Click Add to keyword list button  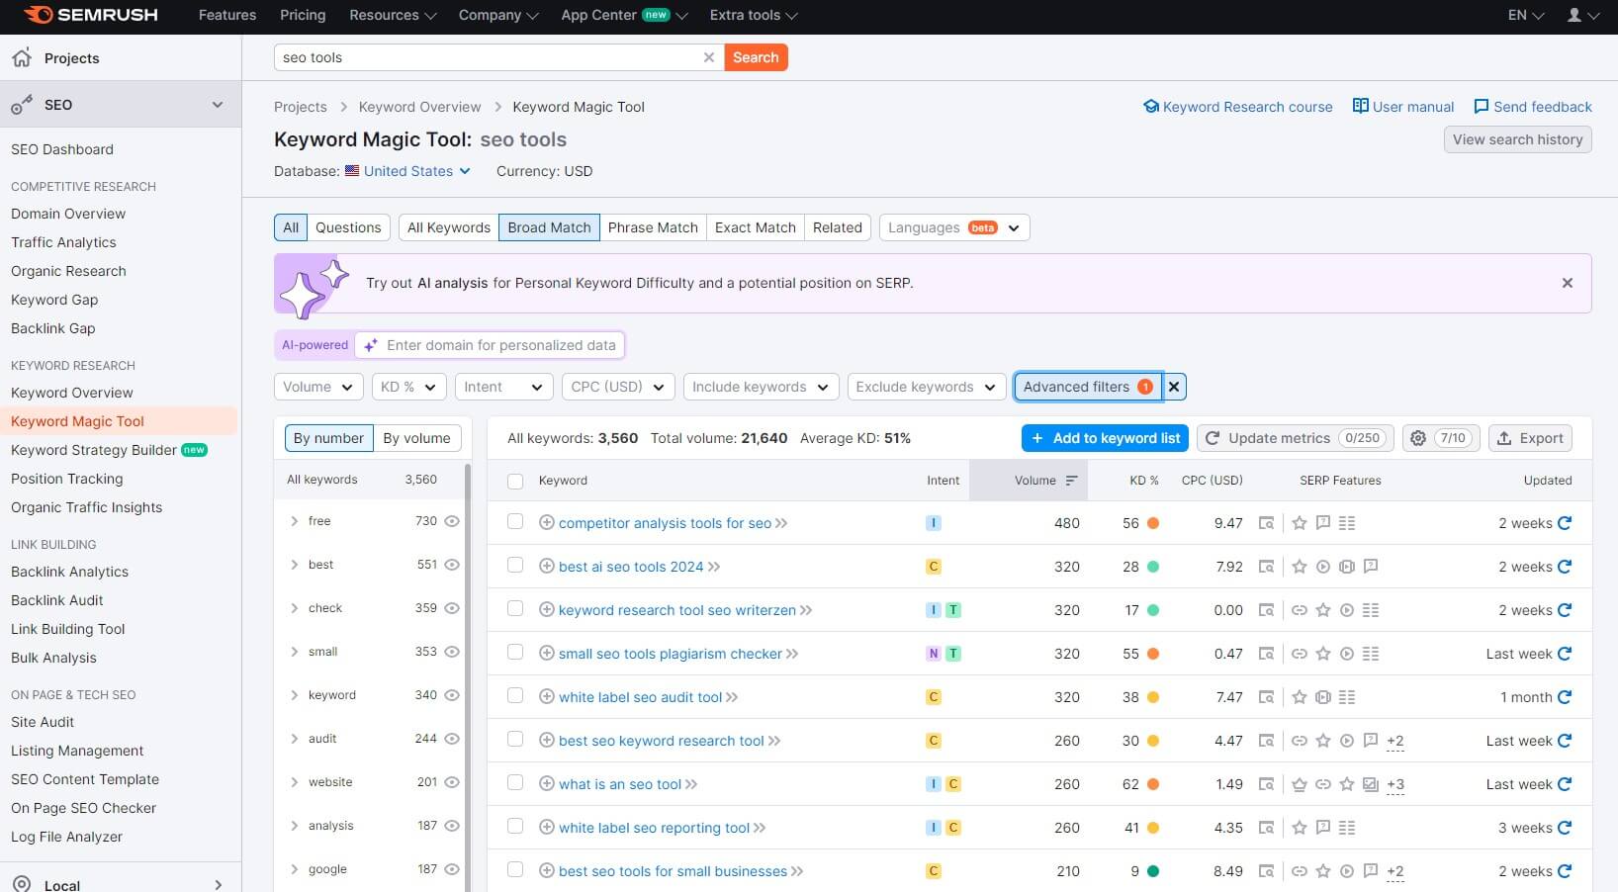1106,438
